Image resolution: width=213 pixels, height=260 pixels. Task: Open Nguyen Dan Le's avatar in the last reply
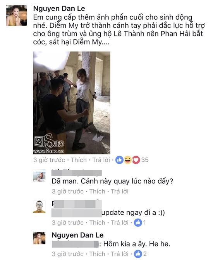click(x=39, y=238)
